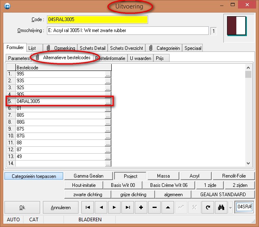Switch to the Formulier tab
Image resolution: width=259 pixels, height=227 pixels.
(15, 47)
